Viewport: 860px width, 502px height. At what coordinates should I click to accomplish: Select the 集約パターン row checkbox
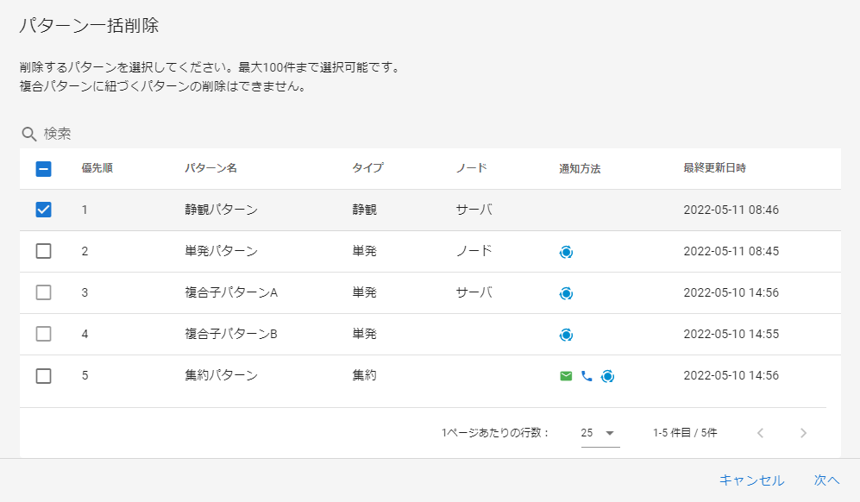click(x=44, y=375)
